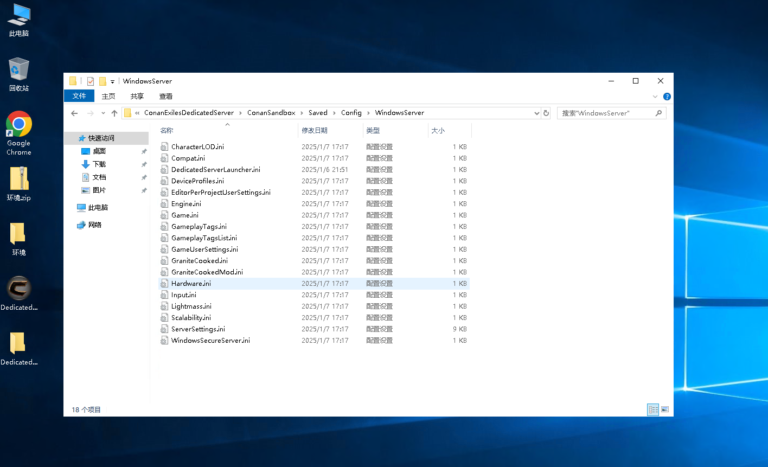Viewport: 768px width, 467px height.
Task: Click the Properties icon in the title bar
Action: pyautogui.click(x=91, y=81)
